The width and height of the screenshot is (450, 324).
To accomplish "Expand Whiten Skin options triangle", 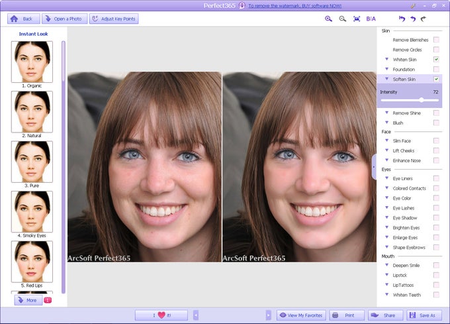I will point(386,59).
